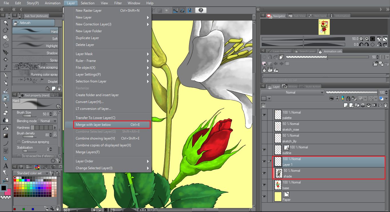The width and height of the screenshot is (390, 212).
Task: Select the Blend droplet tool
Action: pos(5,120)
